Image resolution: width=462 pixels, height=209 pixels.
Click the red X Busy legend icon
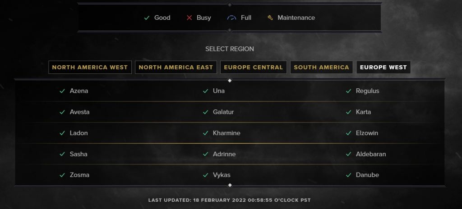click(189, 18)
